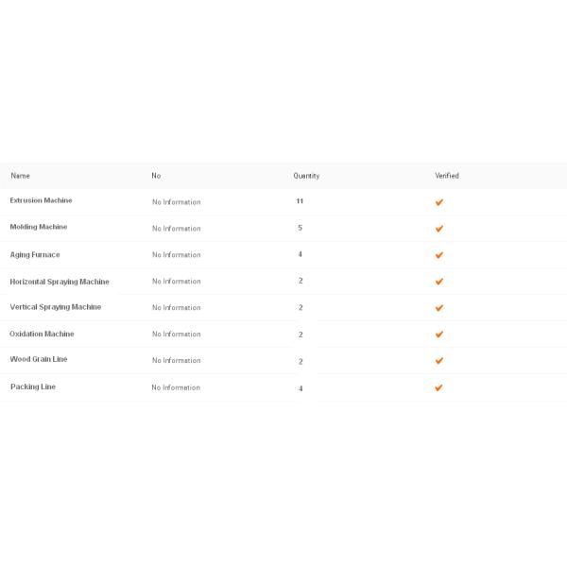Click the Aging Furnace verified checkmark
Image resolution: width=567 pixels, height=567 pixels.
click(438, 255)
